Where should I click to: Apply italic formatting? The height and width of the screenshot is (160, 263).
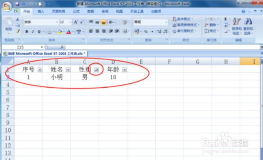coord(33,31)
